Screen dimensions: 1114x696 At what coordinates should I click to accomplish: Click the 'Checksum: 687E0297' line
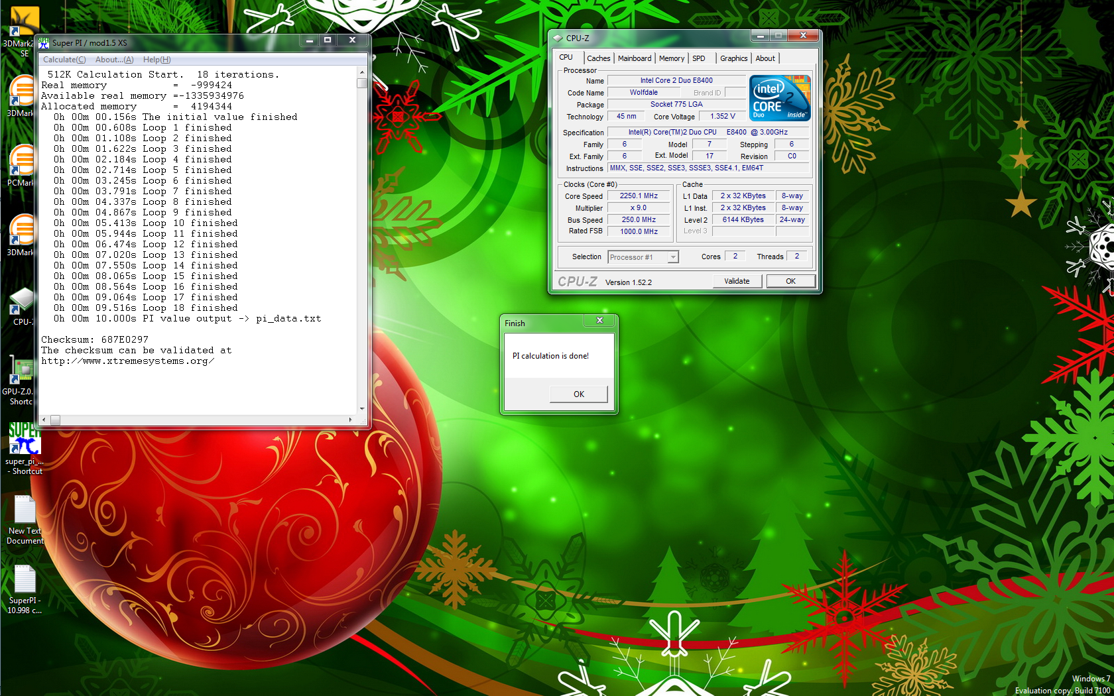(x=95, y=340)
